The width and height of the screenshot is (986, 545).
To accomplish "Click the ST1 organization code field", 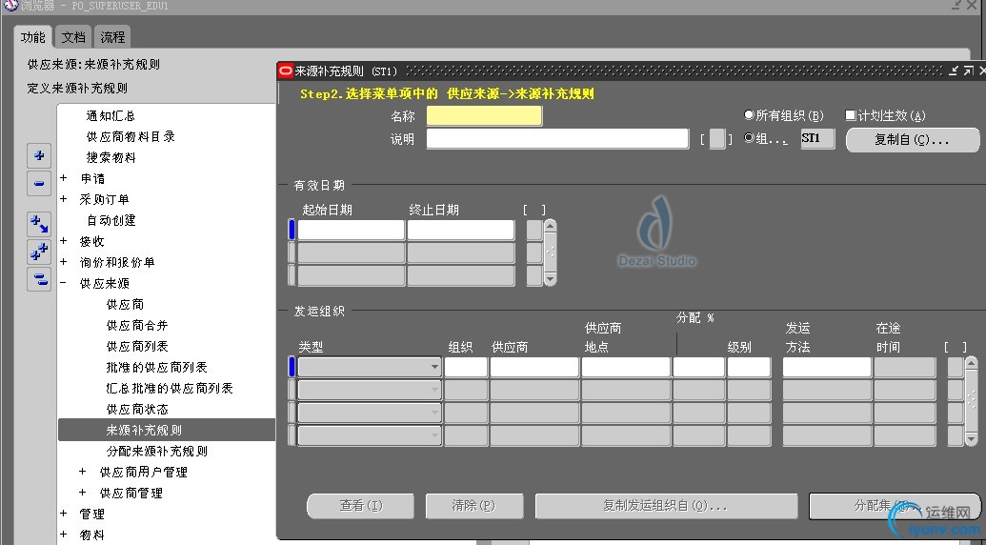I will tap(817, 138).
